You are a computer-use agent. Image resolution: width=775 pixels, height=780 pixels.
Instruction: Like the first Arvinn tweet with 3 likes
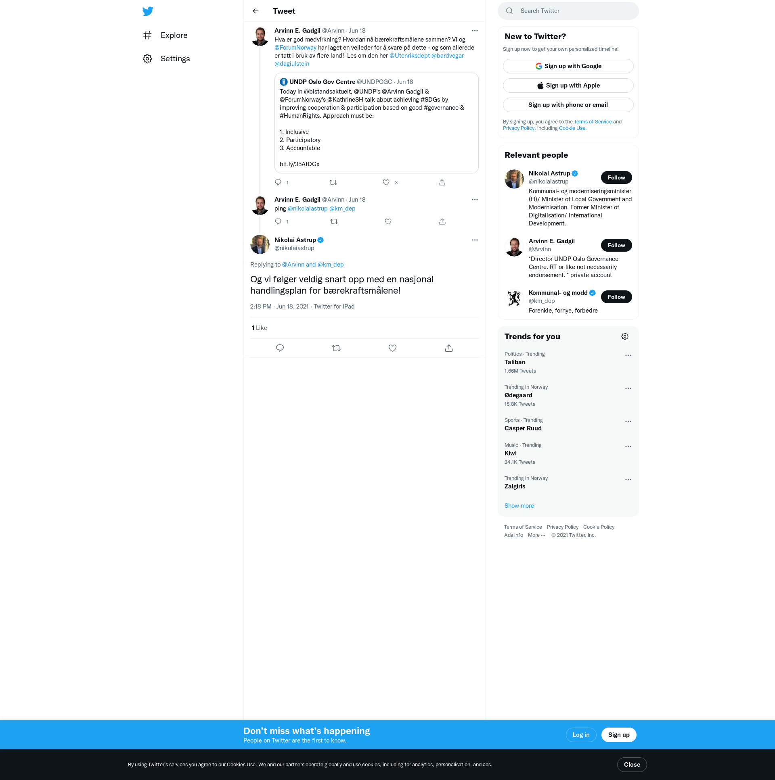386,182
